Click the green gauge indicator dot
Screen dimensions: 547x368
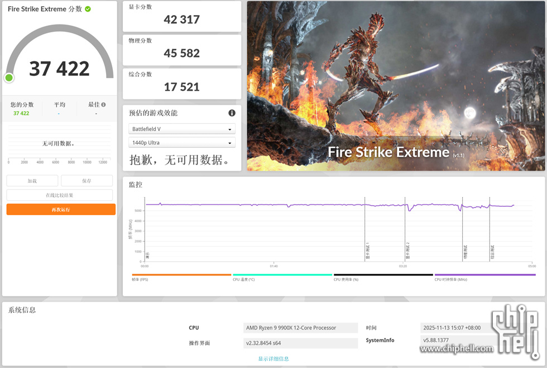click(x=9, y=78)
